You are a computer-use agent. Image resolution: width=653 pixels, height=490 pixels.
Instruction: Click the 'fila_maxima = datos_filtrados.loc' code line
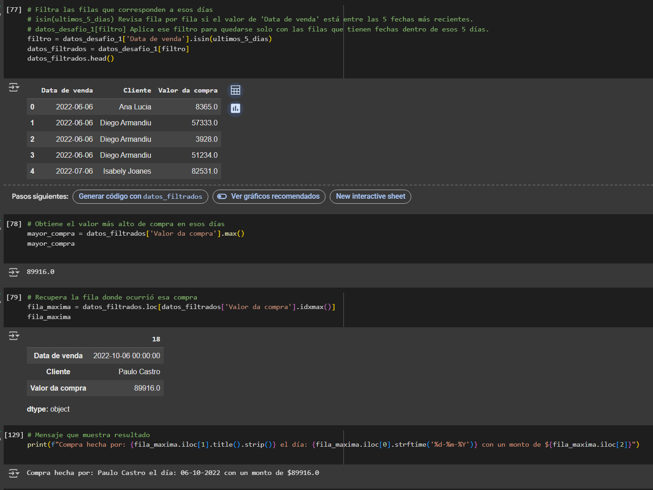(181, 307)
